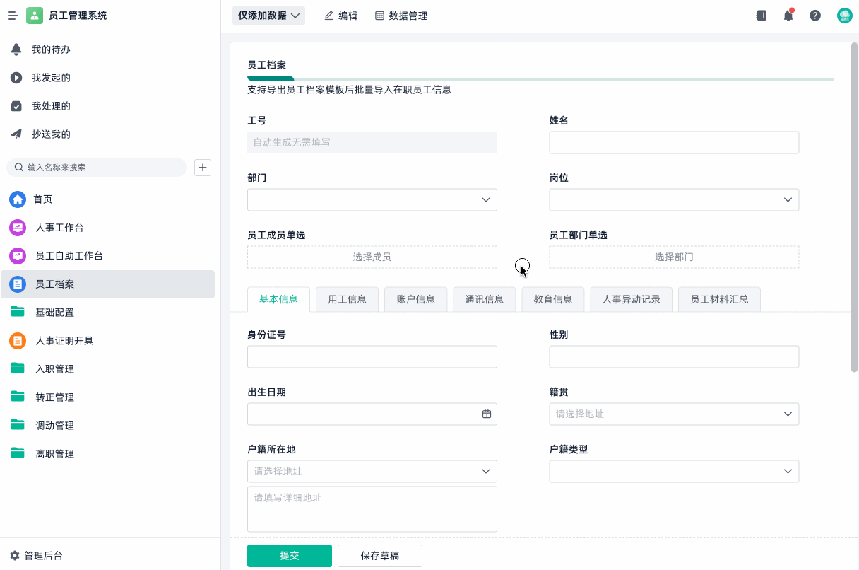Switch to the 账户信息 tab

415,299
